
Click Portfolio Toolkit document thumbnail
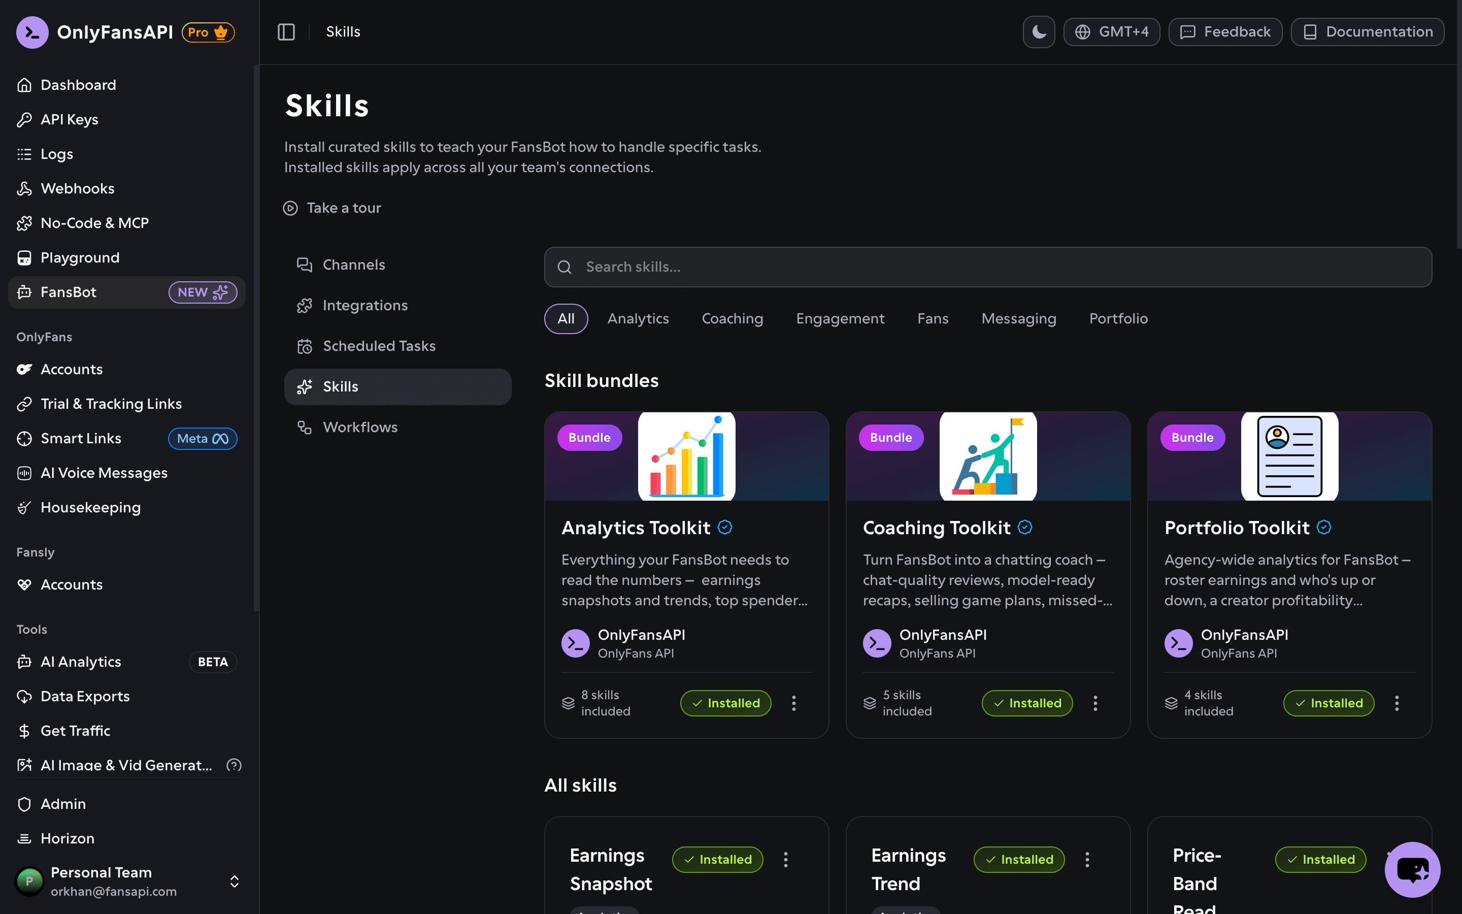coord(1289,456)
